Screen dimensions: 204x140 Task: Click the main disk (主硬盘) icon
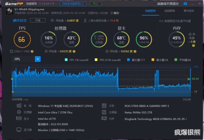(104, 112)
